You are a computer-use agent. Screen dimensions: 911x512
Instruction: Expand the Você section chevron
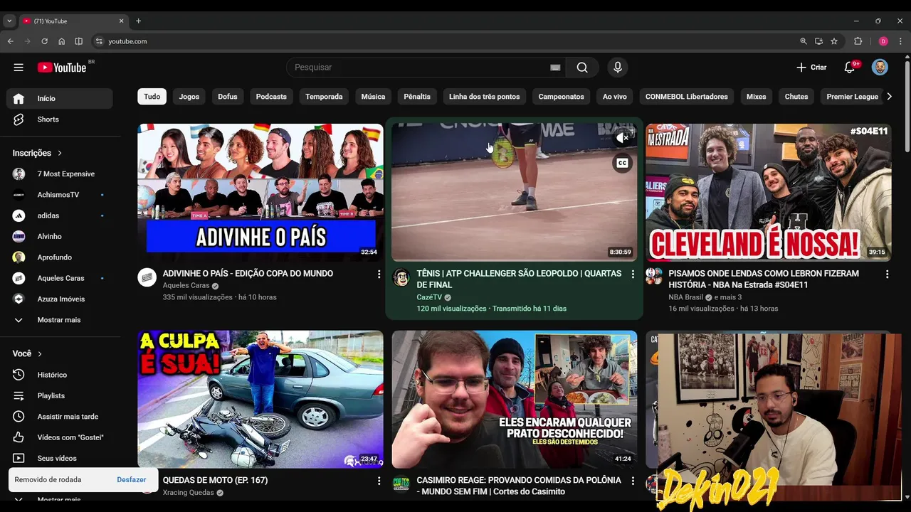point(40,353)
